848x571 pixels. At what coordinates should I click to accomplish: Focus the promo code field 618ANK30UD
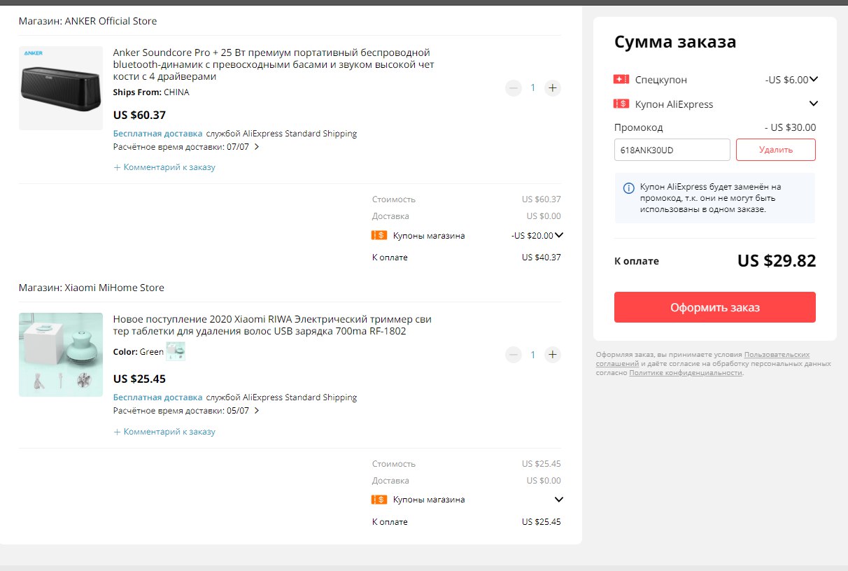(x=672, y=150)
